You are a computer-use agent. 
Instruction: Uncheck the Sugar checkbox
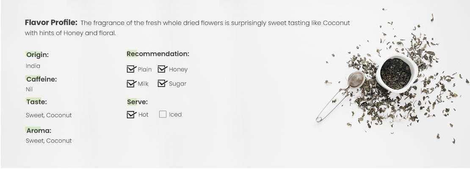(162, 84)
